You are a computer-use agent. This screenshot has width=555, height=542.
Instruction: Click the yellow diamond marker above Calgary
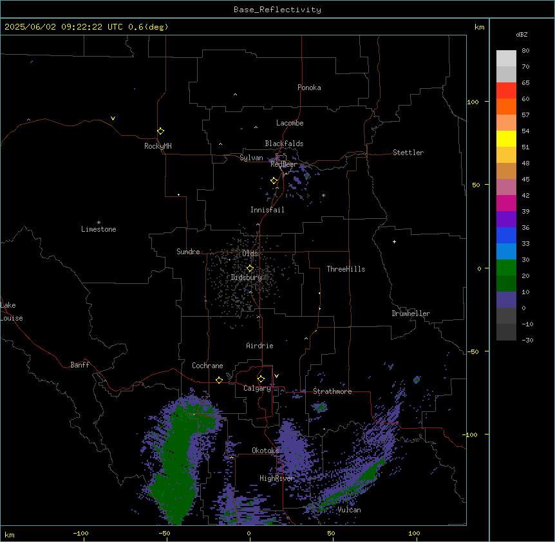pyautogui.click(x=261, y=379)
